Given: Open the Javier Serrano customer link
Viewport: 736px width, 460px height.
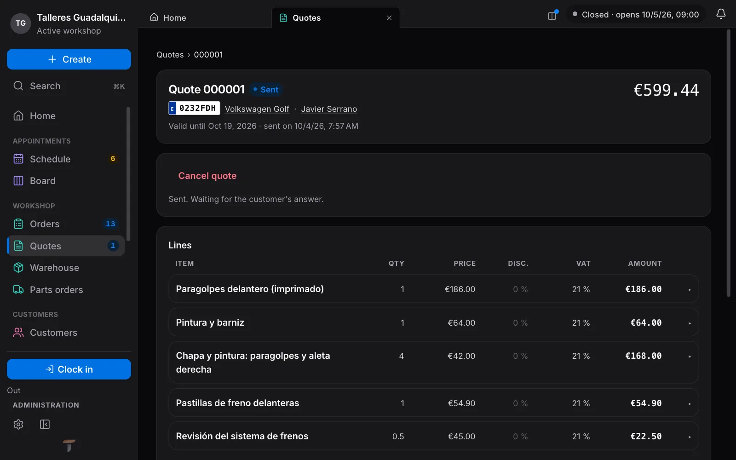Looking at the screenshot, I should [329, 109].
